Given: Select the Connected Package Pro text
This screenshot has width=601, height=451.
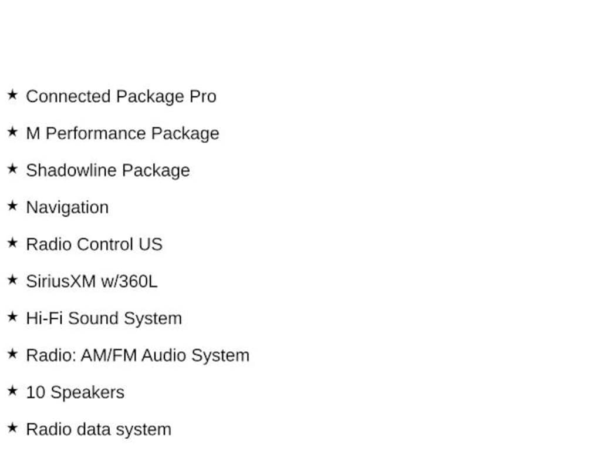Looking at the screenshot, I should tap(121, 97).
